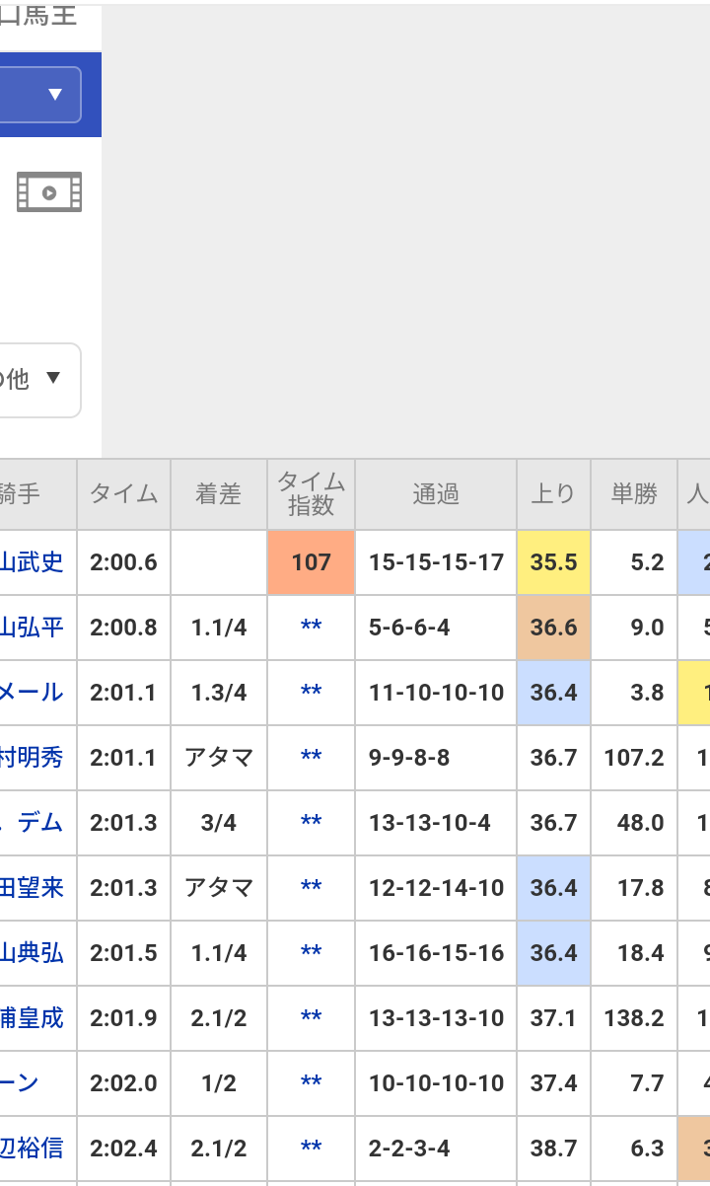710x1186 pixels.
Task: Click the タイム column header
Action: coord(123,494)
